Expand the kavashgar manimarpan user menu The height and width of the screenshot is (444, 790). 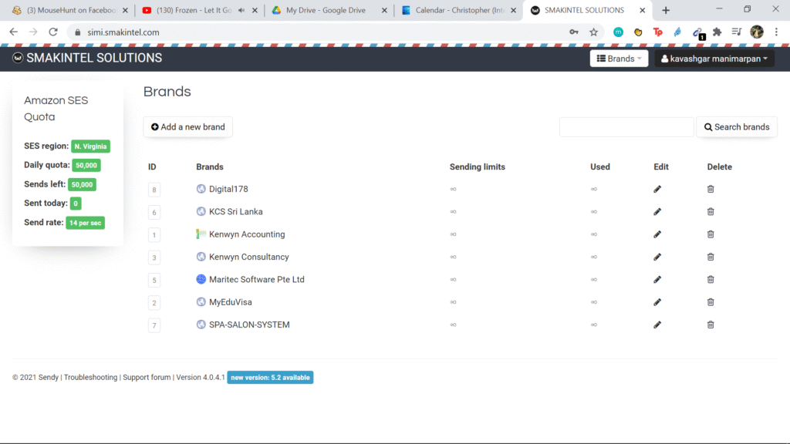pos(714,59)
